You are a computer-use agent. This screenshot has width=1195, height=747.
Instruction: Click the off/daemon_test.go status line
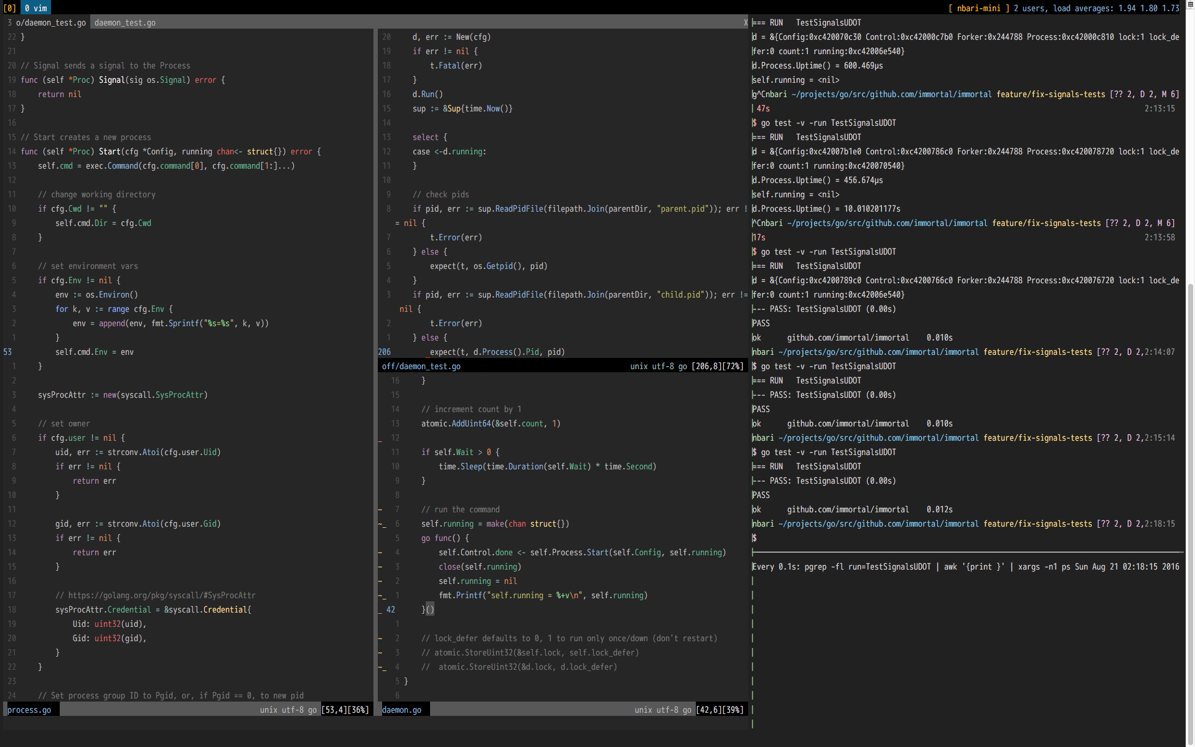click(563, 366)
